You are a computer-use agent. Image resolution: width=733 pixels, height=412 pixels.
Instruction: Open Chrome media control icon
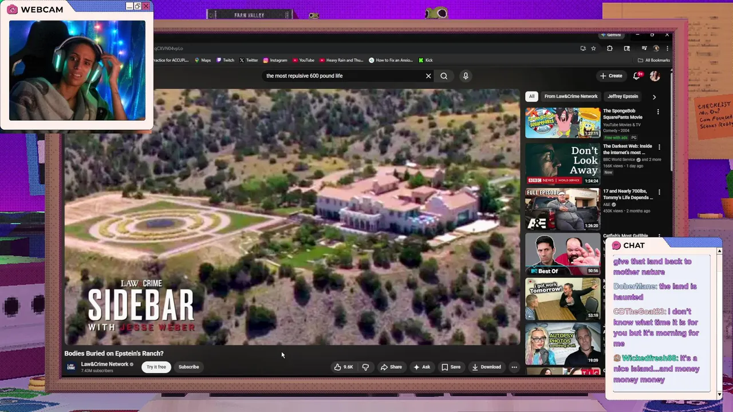tap(644, 48)
